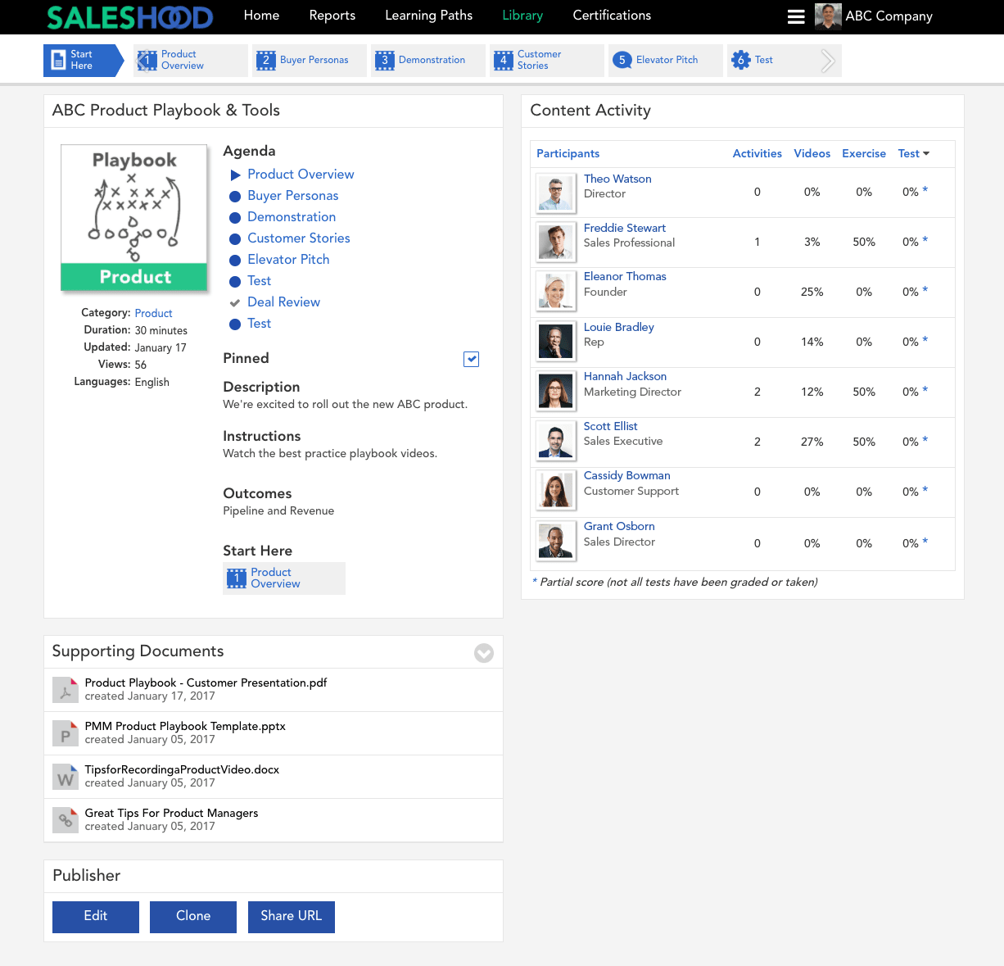Click the PowerPoint icon for PMM Template
This screenshot has height=966, width=1004.
(66, 733)
